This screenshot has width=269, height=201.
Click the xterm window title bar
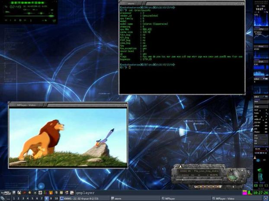pos(182,3)
